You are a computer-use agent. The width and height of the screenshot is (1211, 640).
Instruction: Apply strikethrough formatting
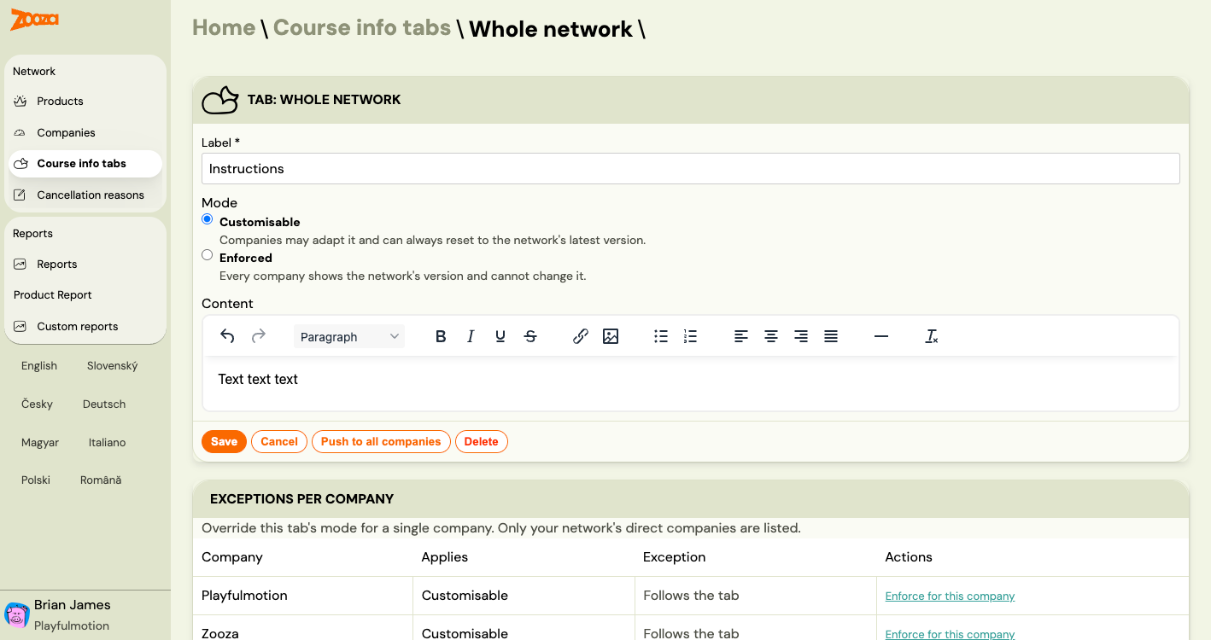530,336
